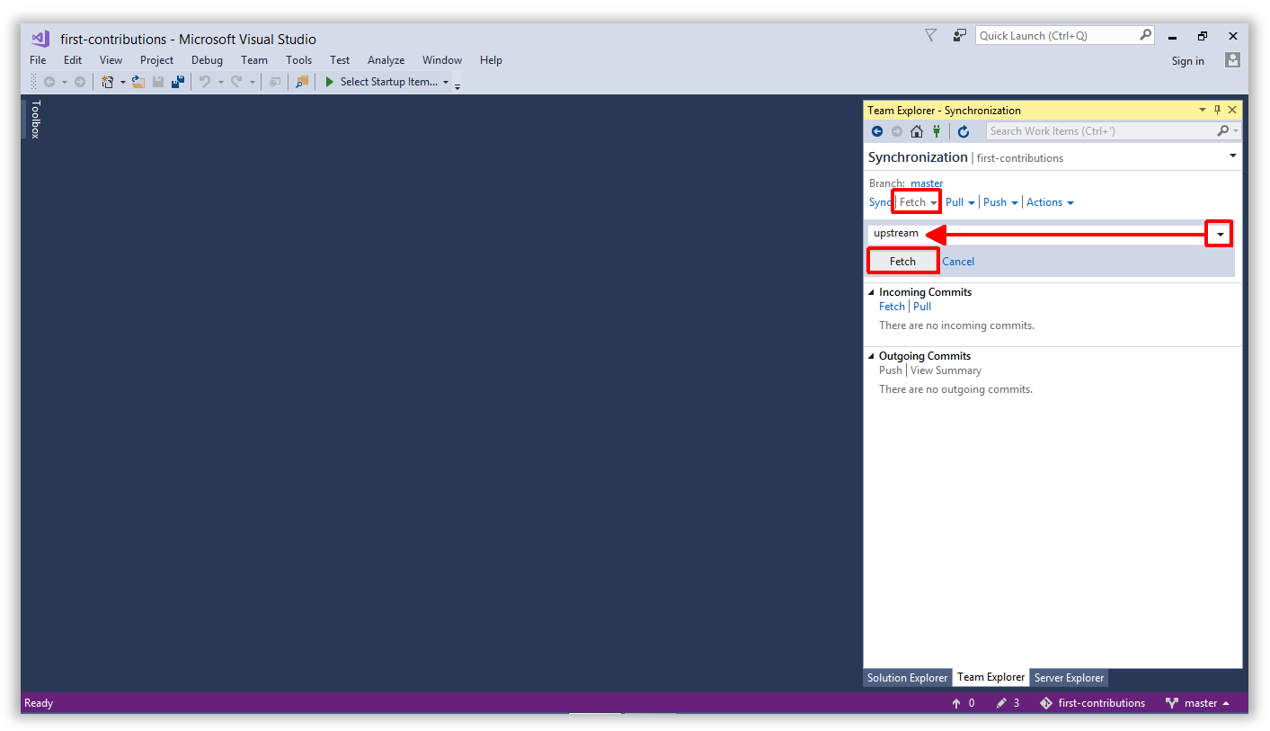Screen dimensions: 1270x731
Task: Select the Team Explorer bottom tab
Action: (x=990, y=677)
